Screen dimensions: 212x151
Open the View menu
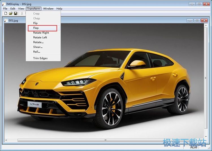point(21,8)
